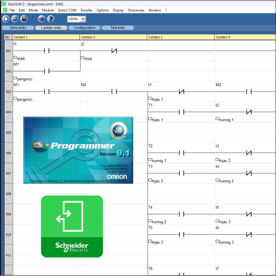
Task: Open the Transfer menu
Action: 86,10
